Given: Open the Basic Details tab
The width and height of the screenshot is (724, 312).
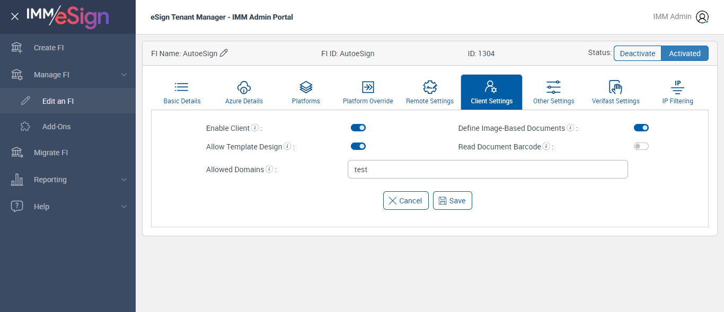Looking at the screenshot, I should 182,92.
